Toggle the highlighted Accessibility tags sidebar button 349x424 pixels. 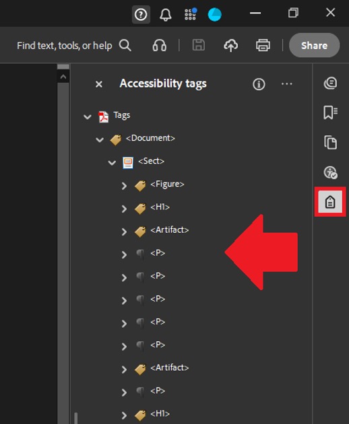[x=330, y=202]
